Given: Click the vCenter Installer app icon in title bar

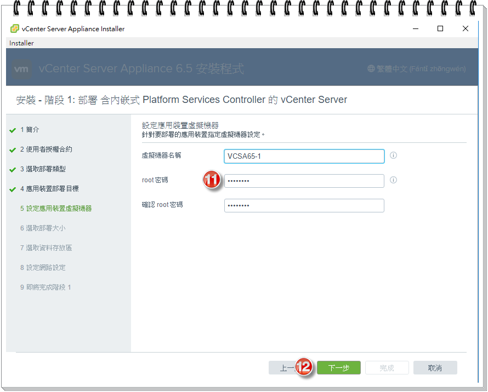Looking at the screenshot, I should pos(15,28).
